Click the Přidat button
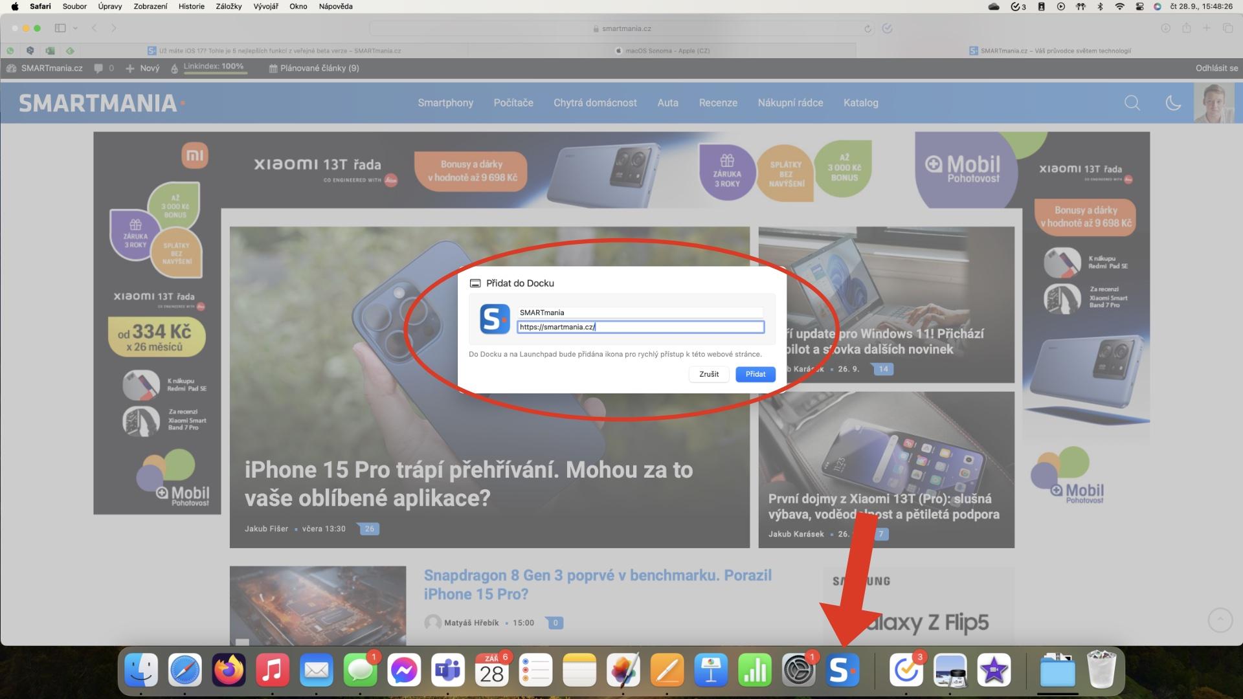The height and width of the screenshot is (699, 1243). (756, 374)
